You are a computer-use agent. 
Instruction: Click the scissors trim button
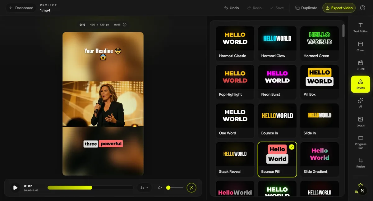(191, 188)
